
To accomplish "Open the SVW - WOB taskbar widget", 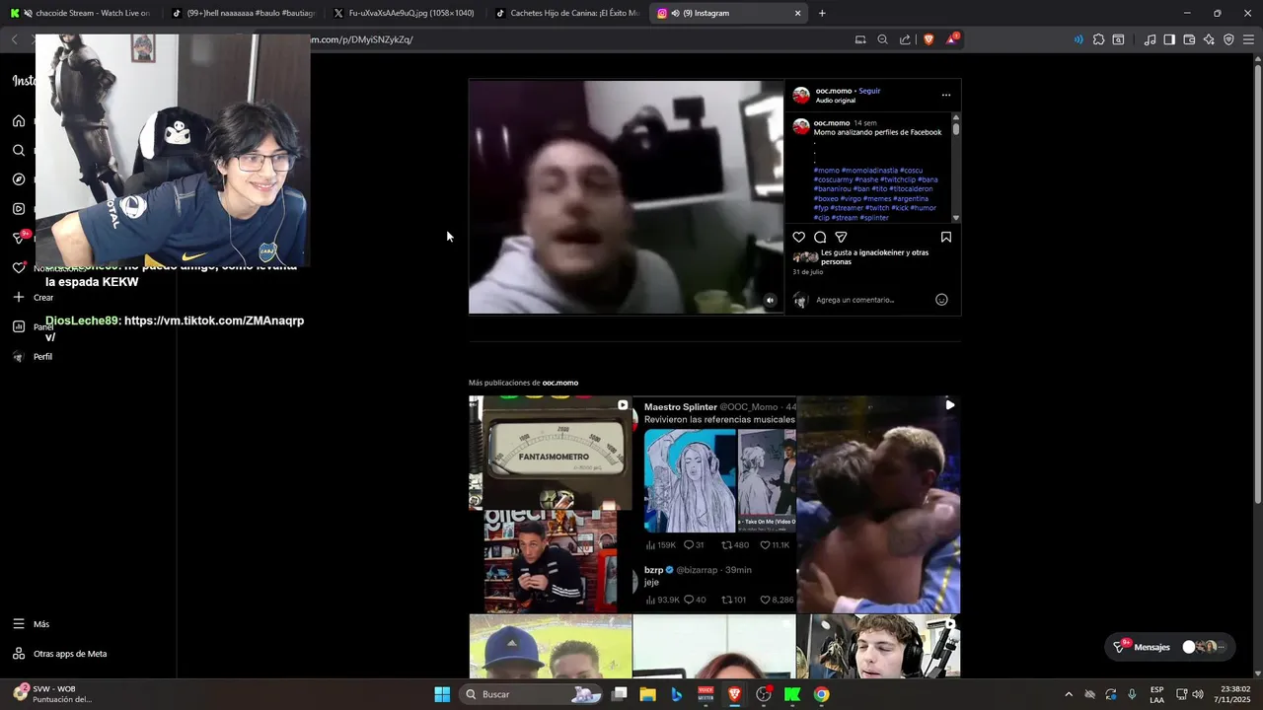I will (54, 694).
